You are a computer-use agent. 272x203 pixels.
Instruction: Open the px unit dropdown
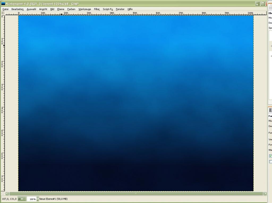22,199
